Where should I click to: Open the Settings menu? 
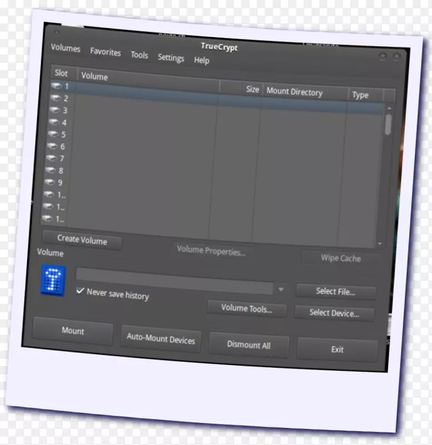pos(171,58)
